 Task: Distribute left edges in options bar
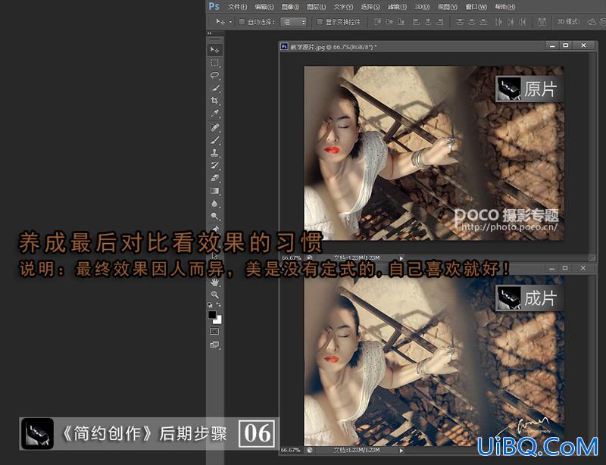(498, 22)
